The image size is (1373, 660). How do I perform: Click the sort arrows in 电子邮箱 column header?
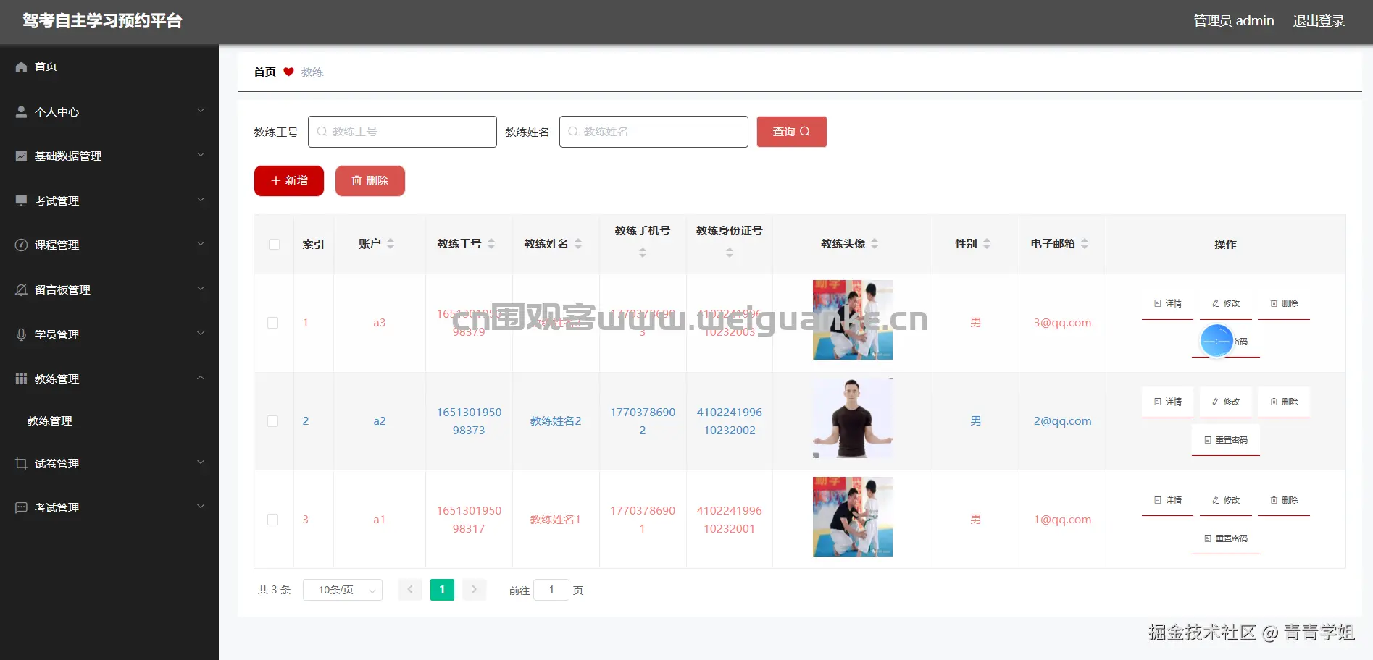point(1085,244)
